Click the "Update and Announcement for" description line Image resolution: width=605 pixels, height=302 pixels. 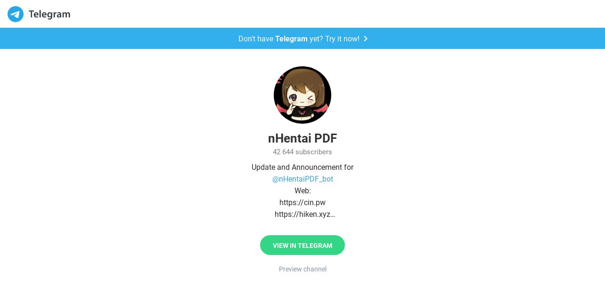[302, 167]
